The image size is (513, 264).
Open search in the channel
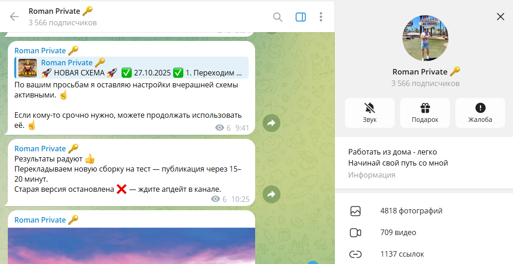click(278, 17)
